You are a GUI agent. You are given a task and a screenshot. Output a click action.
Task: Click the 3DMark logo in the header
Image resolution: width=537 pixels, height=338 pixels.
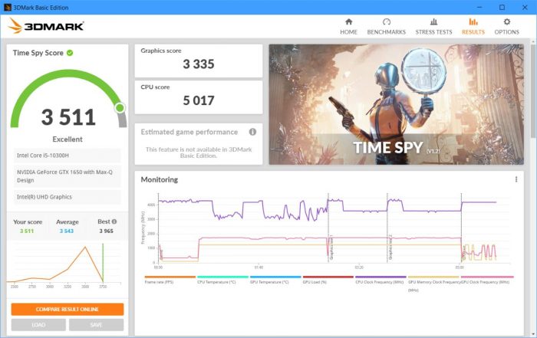pos(46,26)
